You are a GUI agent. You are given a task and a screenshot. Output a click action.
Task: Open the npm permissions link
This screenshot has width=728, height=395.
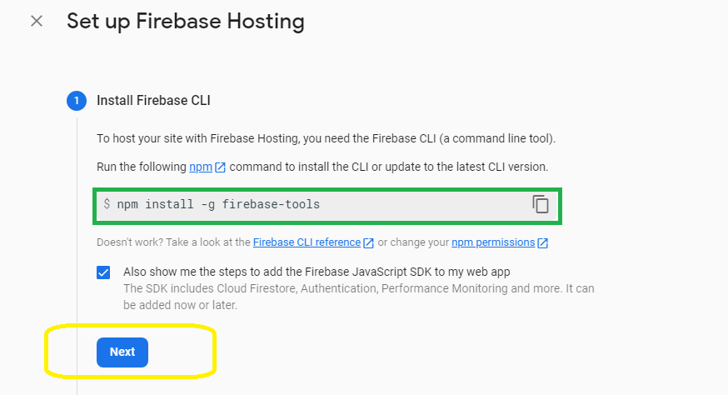[493, 242]
